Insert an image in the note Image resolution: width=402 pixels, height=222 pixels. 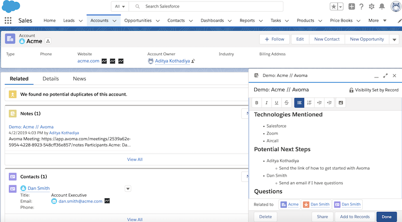click(341, 103)
